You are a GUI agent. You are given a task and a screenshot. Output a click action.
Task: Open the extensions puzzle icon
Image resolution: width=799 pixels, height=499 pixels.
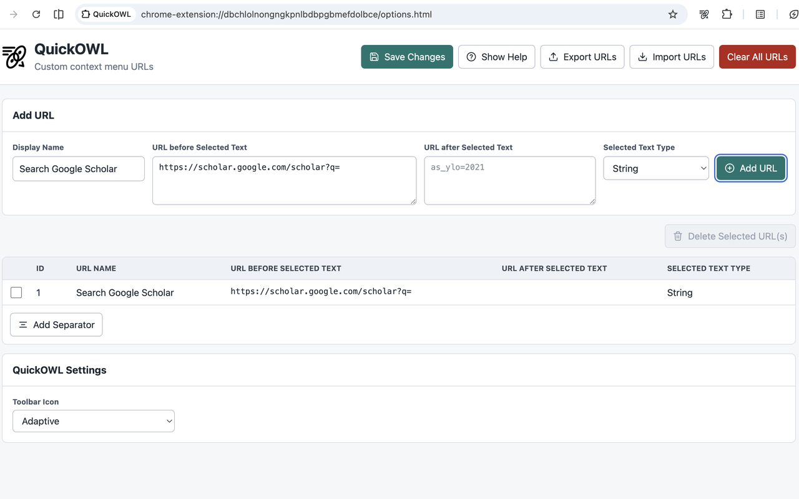point(727,14)
